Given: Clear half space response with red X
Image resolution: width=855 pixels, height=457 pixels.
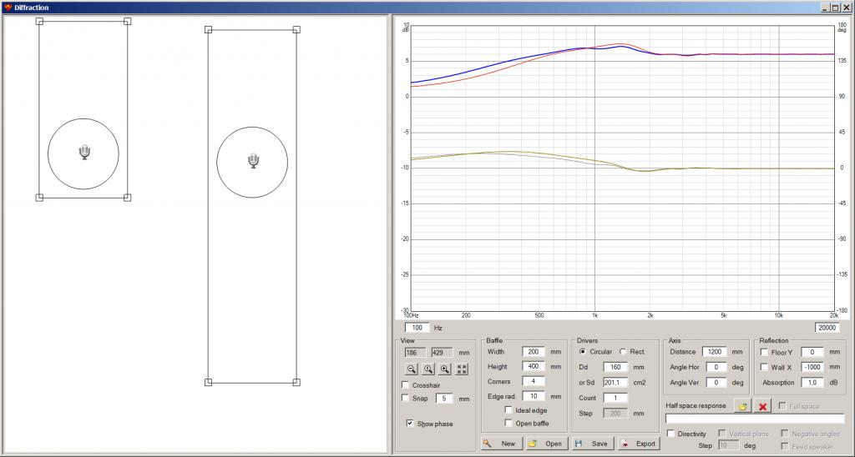Looking at the screenshot, I should point(762,406).
